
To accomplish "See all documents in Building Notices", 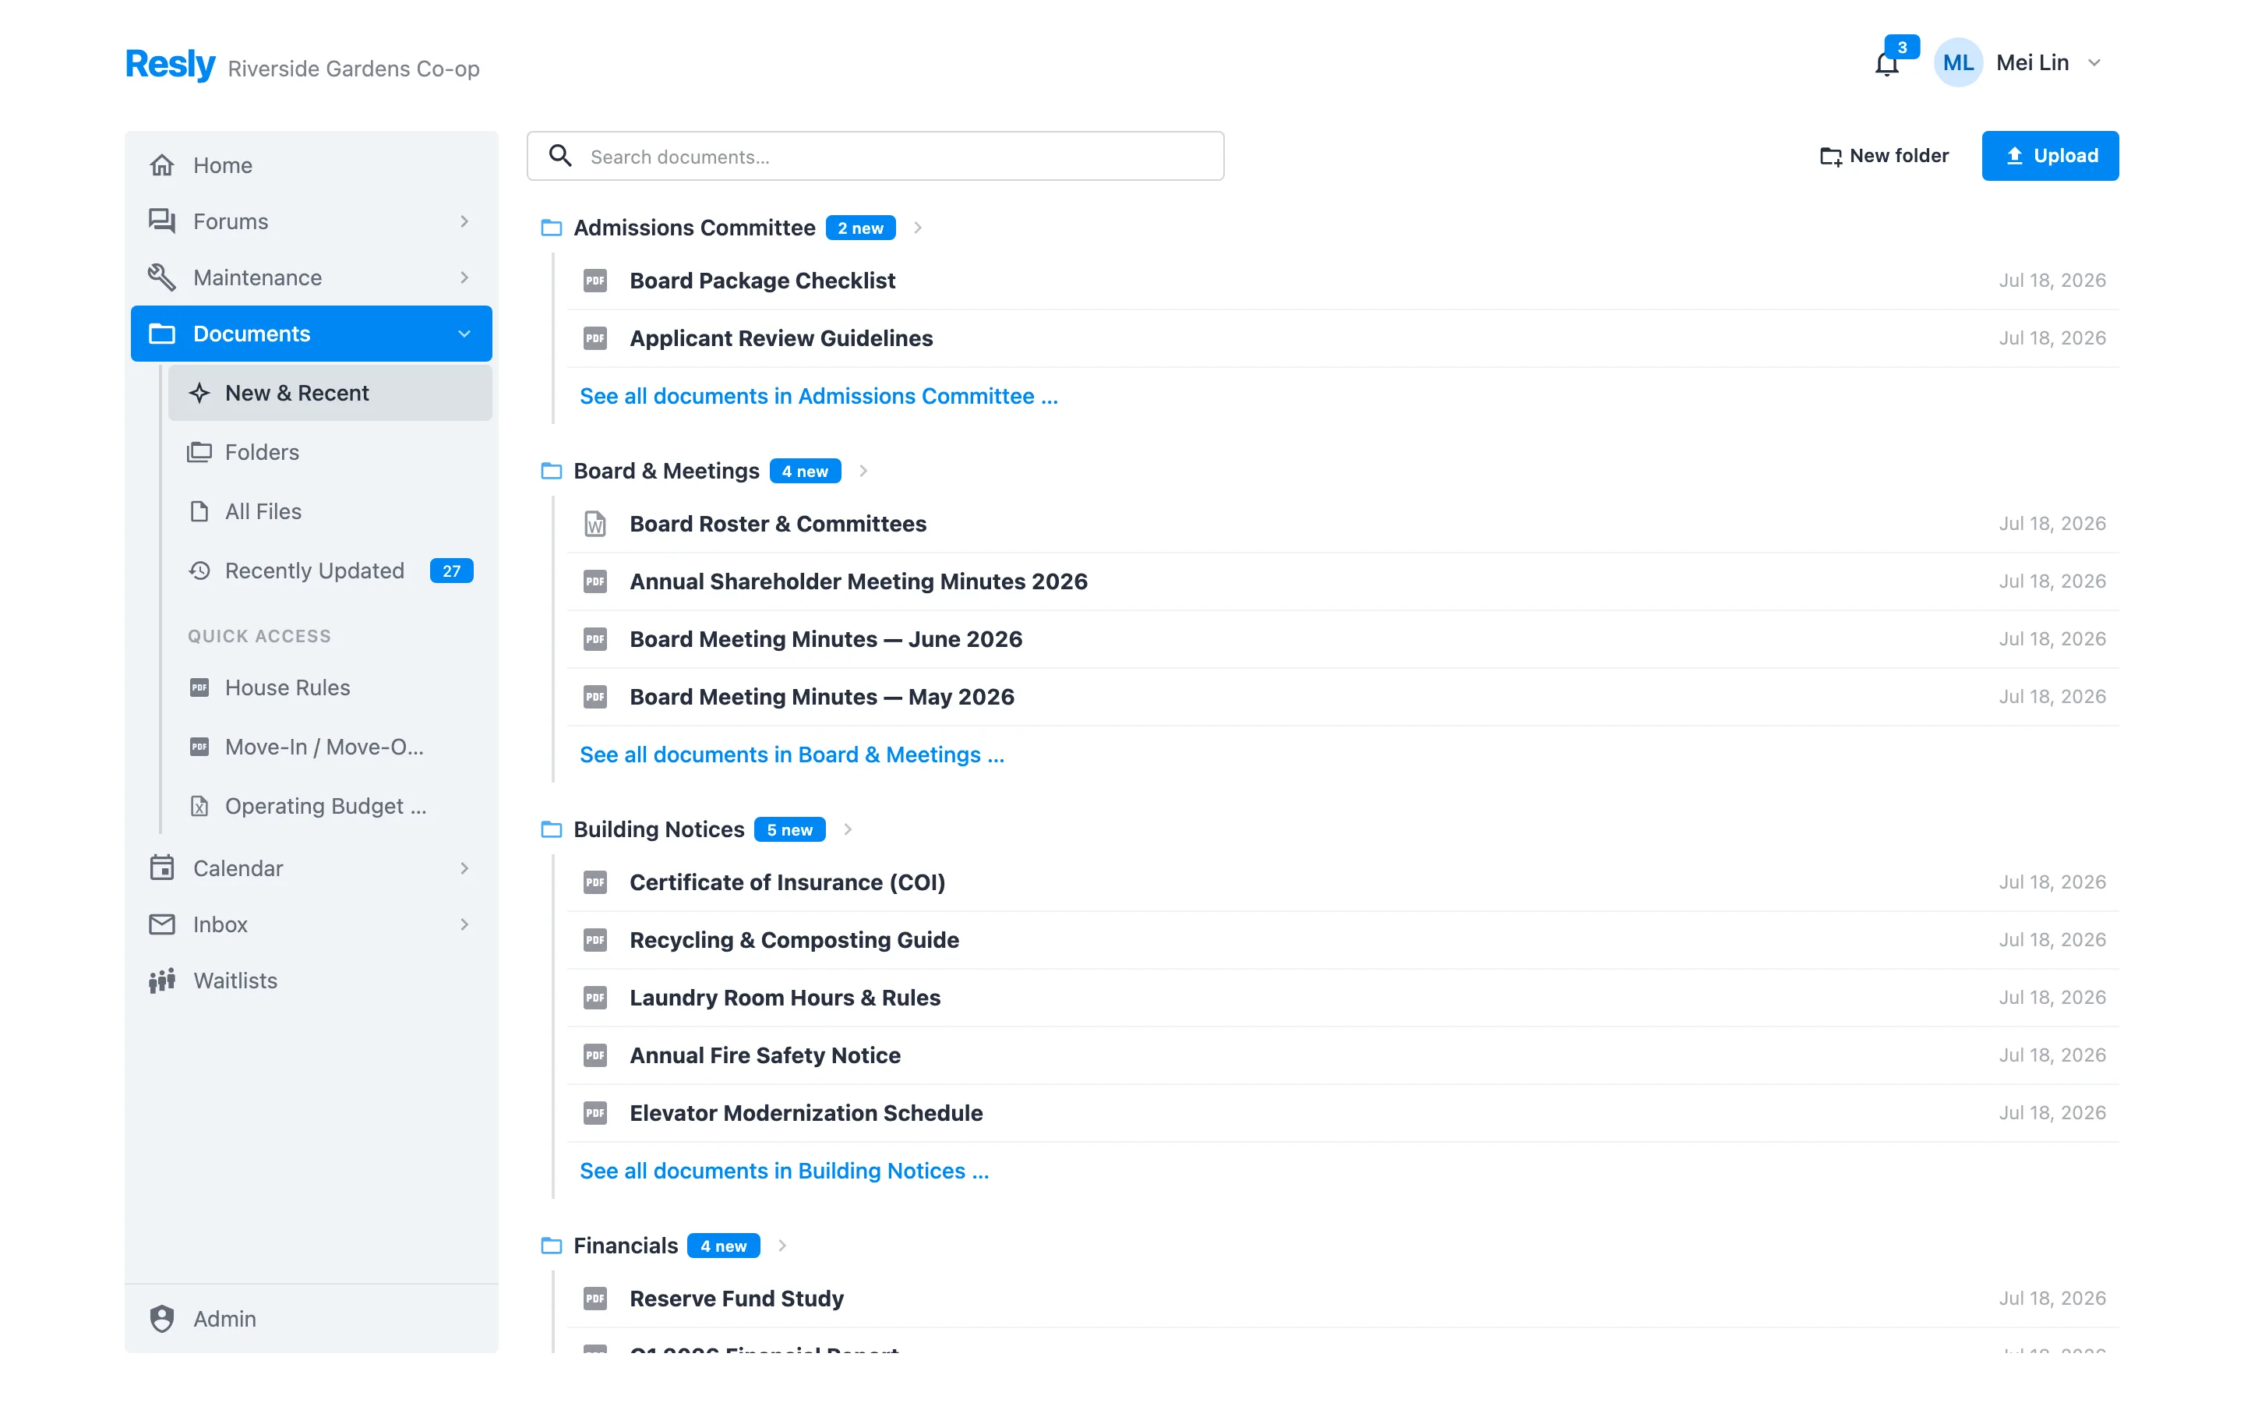I will point(785,1171).
